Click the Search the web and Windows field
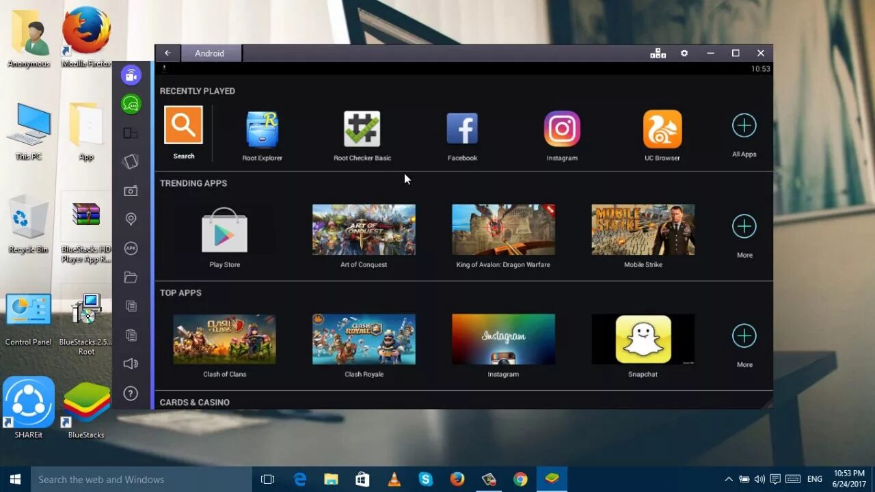 [x=137, y=479]
